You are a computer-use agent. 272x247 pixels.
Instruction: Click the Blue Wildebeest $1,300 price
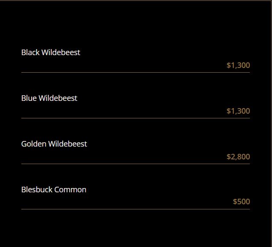tap(238, 111)
